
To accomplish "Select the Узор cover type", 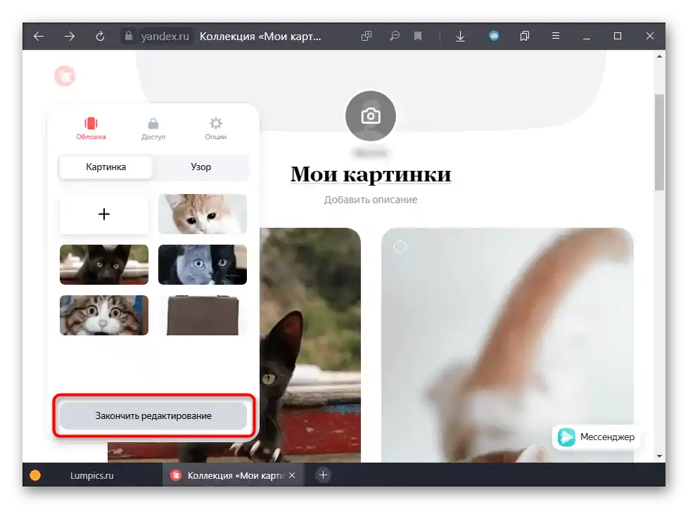I will point(201,167).
